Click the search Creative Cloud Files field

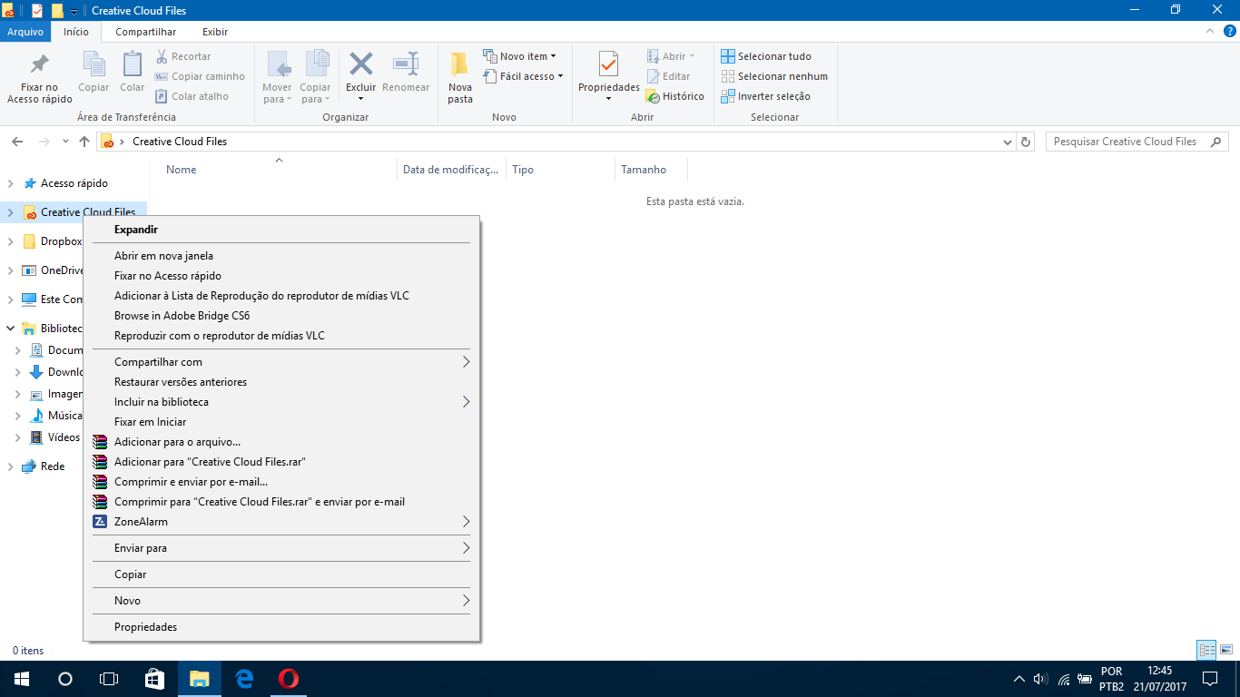[x=1137, y=142]
